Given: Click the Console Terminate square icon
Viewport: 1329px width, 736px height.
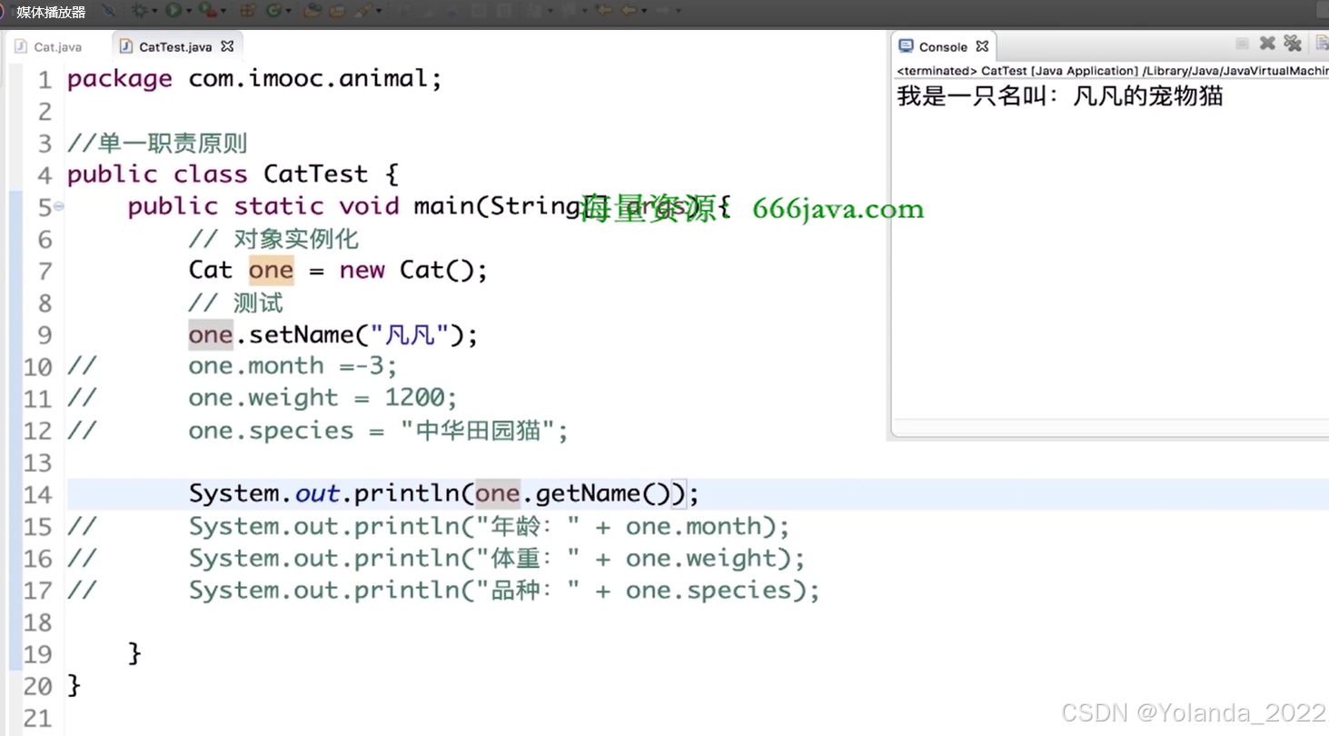Looking at the screenshot, I should tap(1242, 44).
